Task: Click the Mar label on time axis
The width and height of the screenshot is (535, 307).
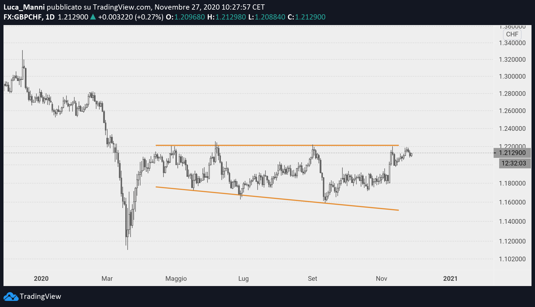Action: click(107, 278)
